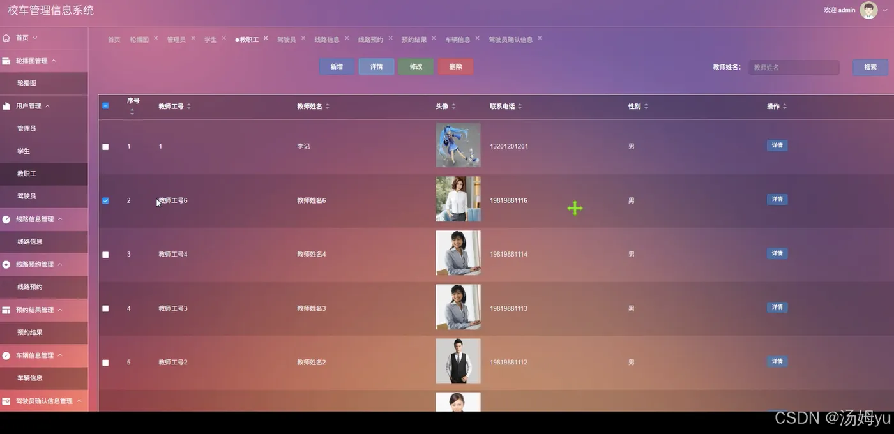This screenshot has height=434, width=894.
Task: Close the active 教职工 tab with its X
Action: point(266,38)
